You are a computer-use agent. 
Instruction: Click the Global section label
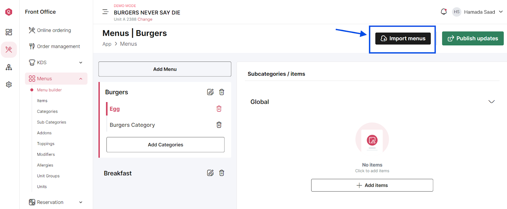pyautogui.click(x=260, y=102)
